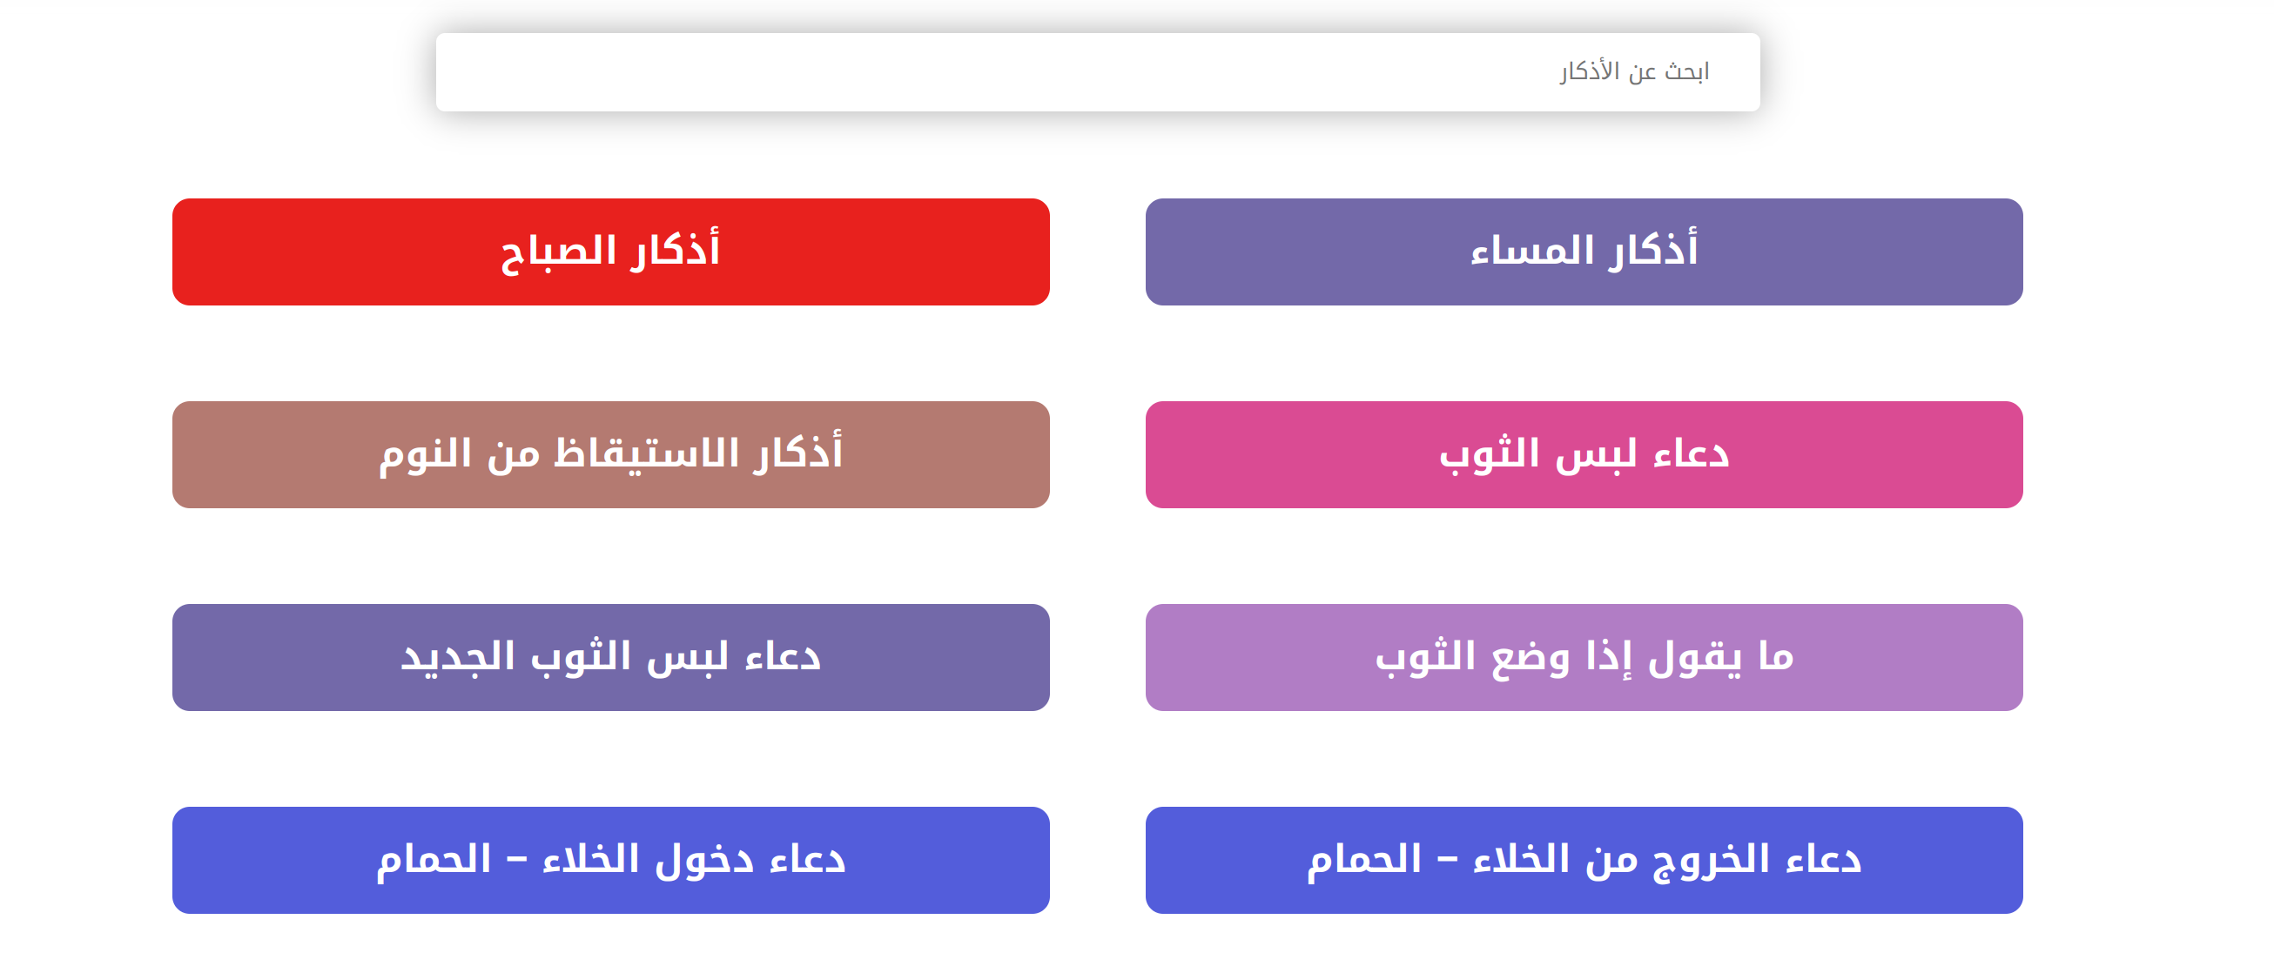View adhkar for waking from sleep (النوم)
Image resolution: width=2274 pixels, height=973 pixels.
(611, 454)
